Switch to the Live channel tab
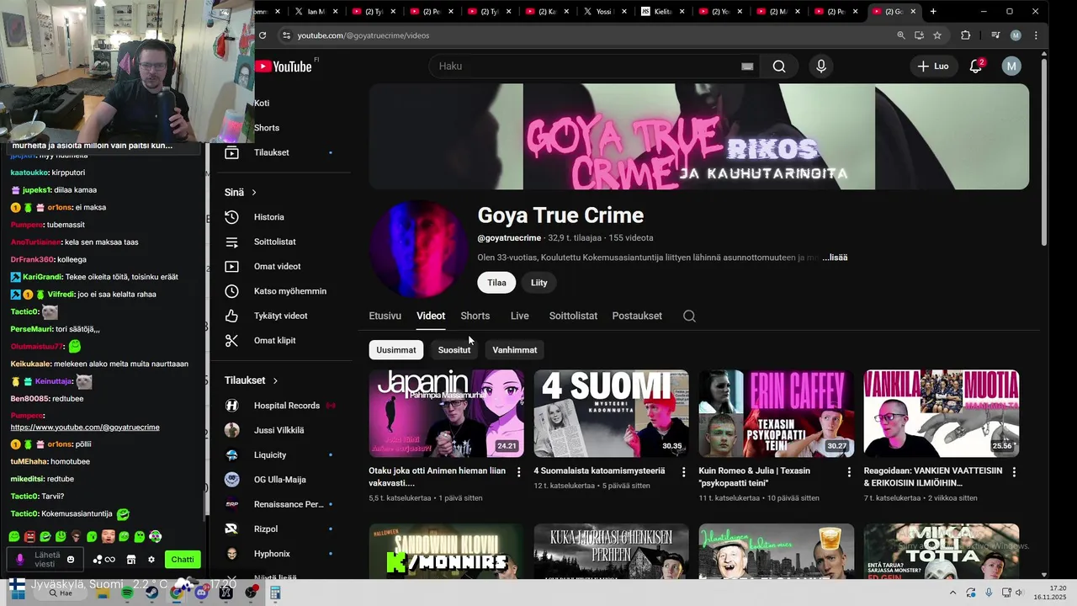 click(x=520, y=316)
